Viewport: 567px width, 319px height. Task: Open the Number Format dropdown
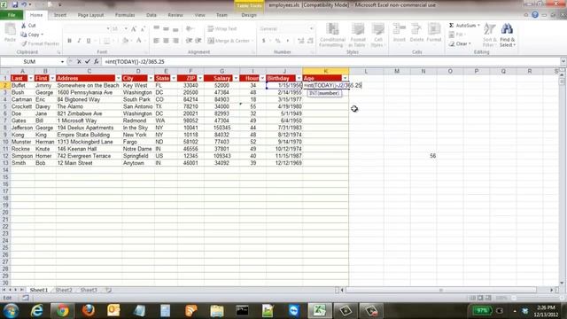click(x=311, y=28)
